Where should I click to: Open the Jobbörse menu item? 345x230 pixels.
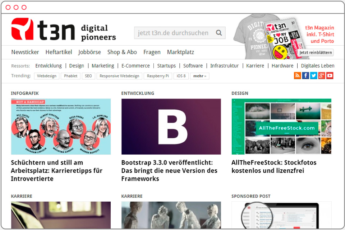pyautogui.click(x=89, y=52)
